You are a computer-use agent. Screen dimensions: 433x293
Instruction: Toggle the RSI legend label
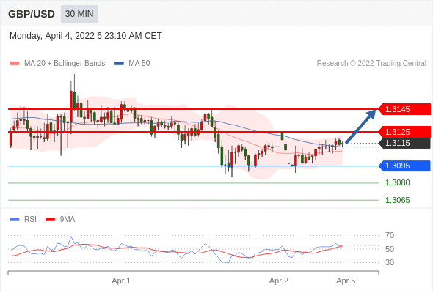click(30, 220)
